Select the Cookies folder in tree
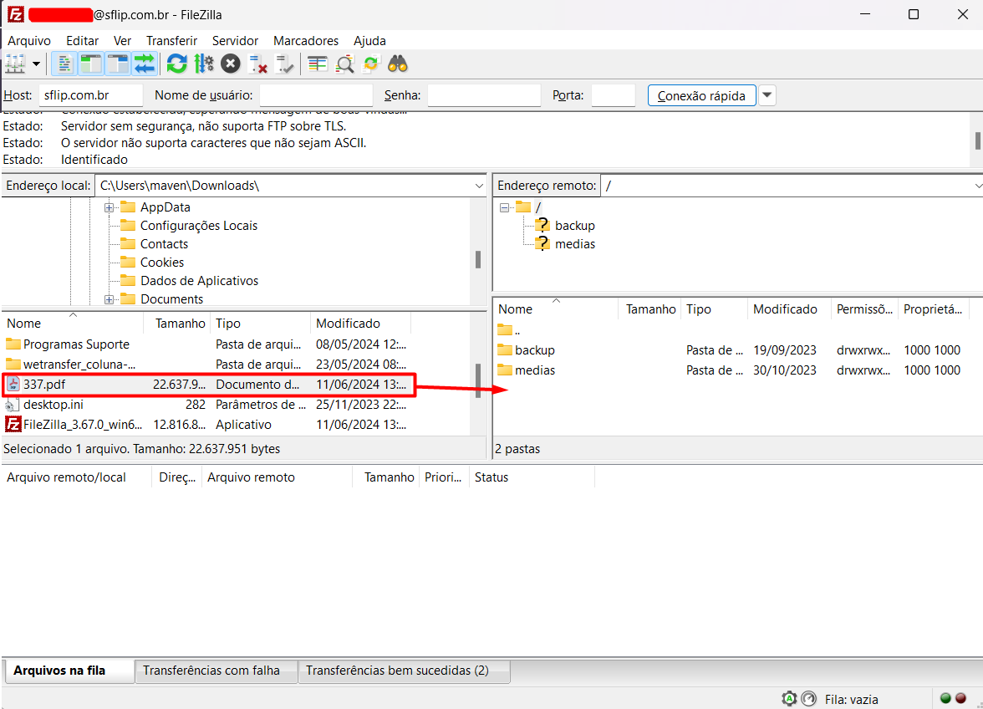 coord(162,262)
